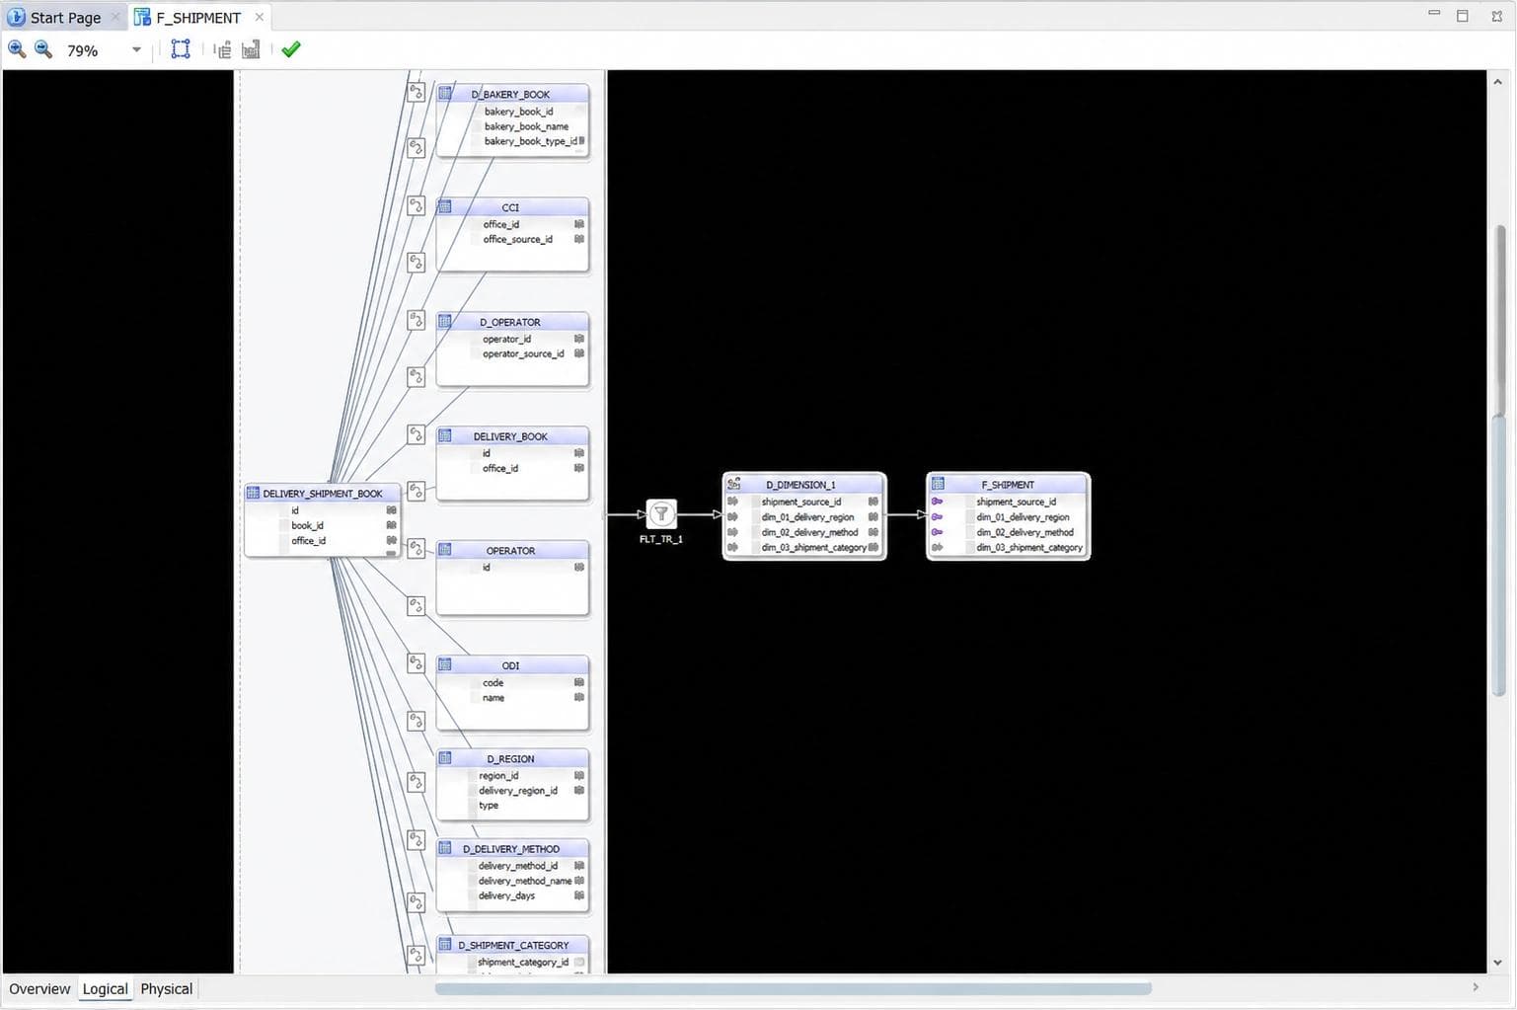Screen dimensions: 1517x1010
Task: Select the F_SHIPMENT target datastore title
Action: coord(1008,485)
